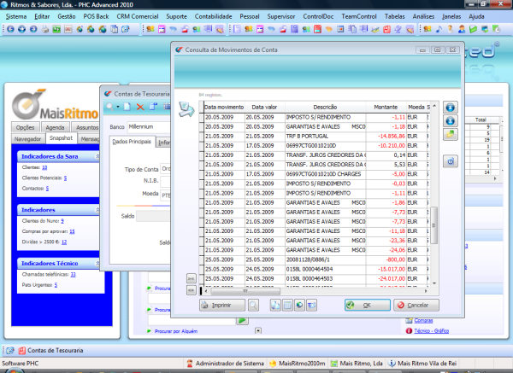513x373 pixels.
Task: Click the Banco field showing Millennium
Action: point(149,126)
